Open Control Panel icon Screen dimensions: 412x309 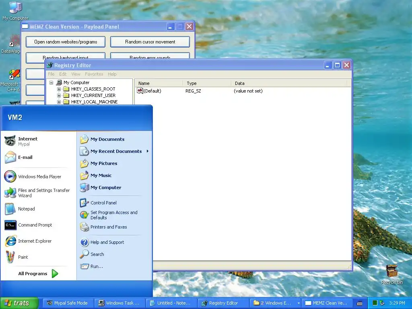point(84,203)
